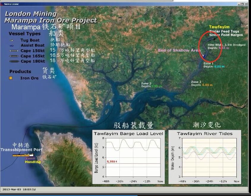
Task: Click the purple vessel above the Handling label
Action: pyautogui.click(x=30, y=158)
